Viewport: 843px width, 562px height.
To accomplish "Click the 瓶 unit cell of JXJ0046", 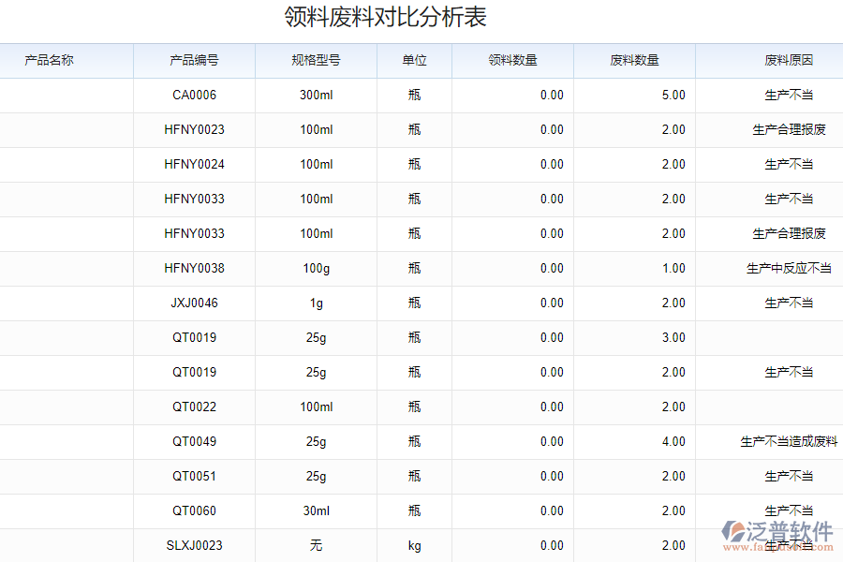I will tap(414, 303).
